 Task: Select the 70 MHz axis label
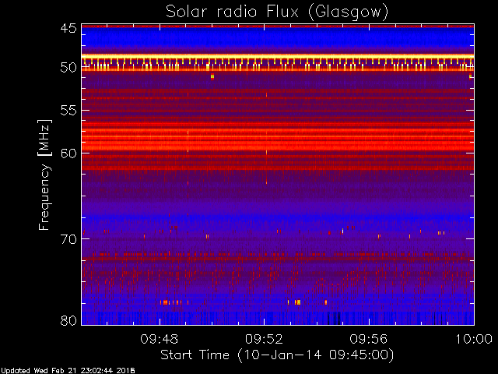coord(68,239)
